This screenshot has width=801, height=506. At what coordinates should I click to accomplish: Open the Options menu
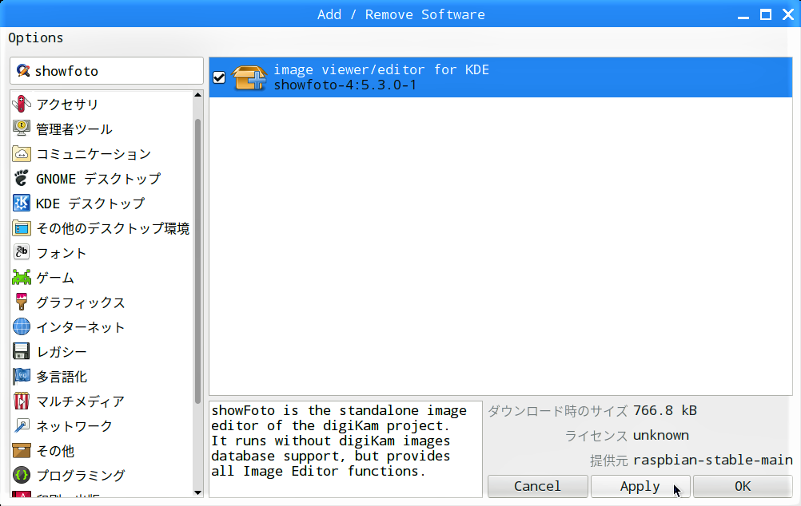coord(36,38)
